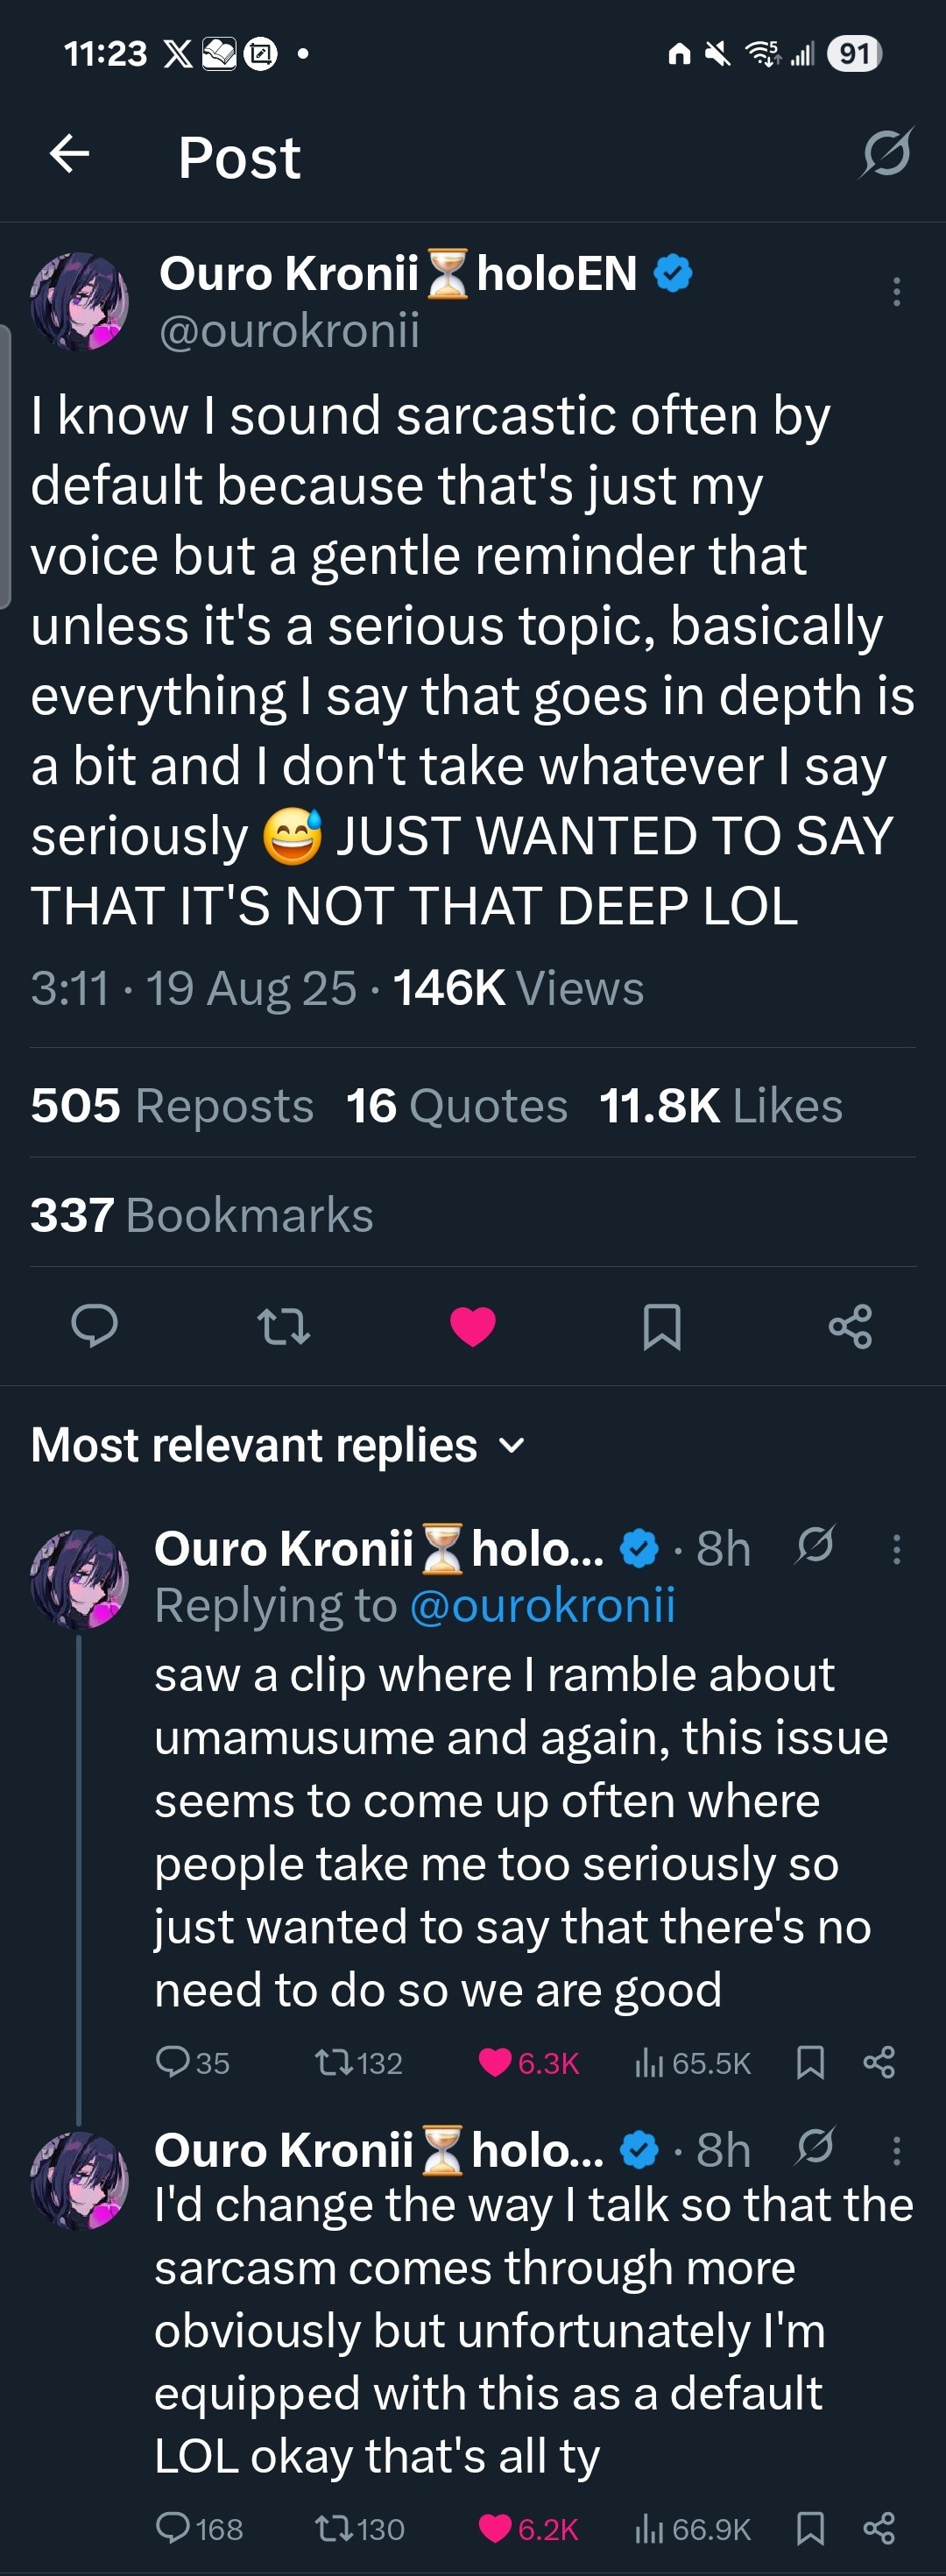Open the main post's three-dot menu

click(896, 291)
